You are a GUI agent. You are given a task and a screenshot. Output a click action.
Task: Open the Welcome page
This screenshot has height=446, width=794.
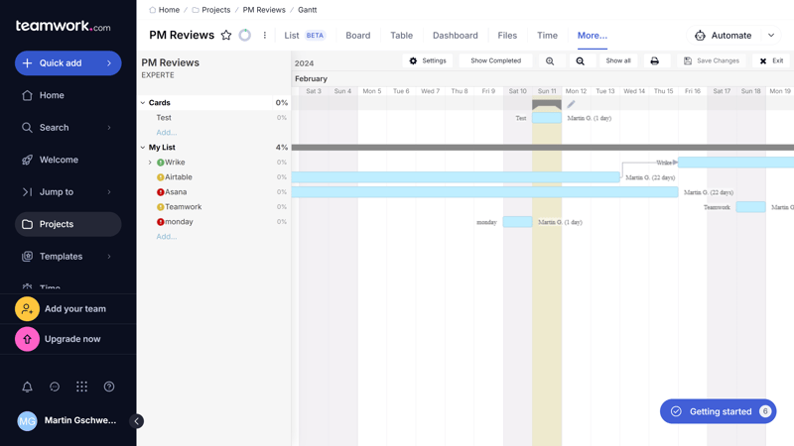(59, 160)
